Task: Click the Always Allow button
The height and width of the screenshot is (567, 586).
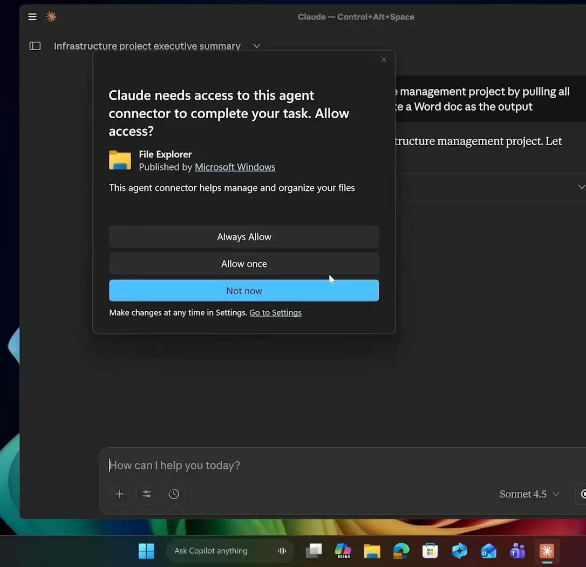Action: click(x=244, y=236)
